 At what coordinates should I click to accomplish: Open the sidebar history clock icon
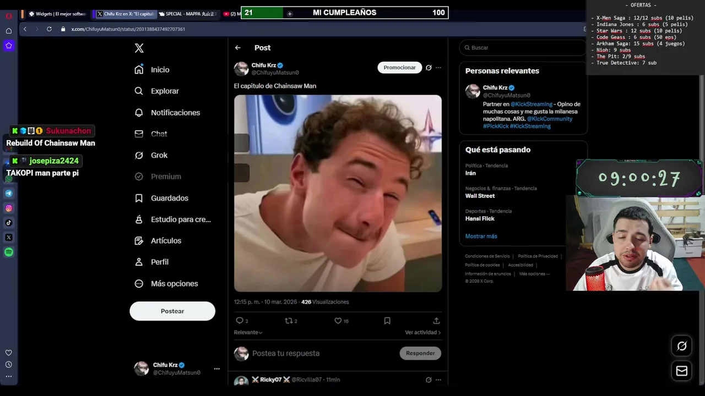click(x=9, y=365)
